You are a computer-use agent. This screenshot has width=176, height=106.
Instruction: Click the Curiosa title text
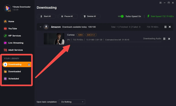point(71,35)
